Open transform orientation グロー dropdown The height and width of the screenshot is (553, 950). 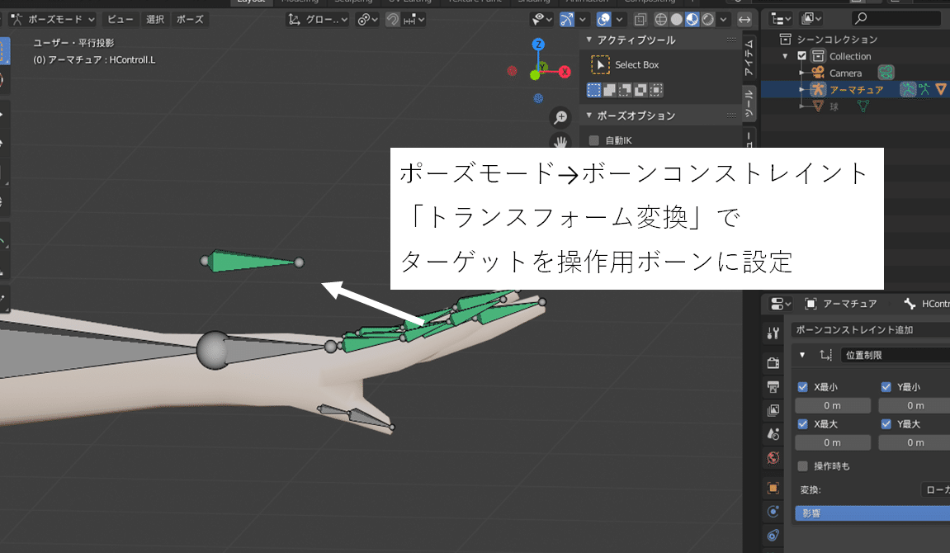(x=318, y=19)
